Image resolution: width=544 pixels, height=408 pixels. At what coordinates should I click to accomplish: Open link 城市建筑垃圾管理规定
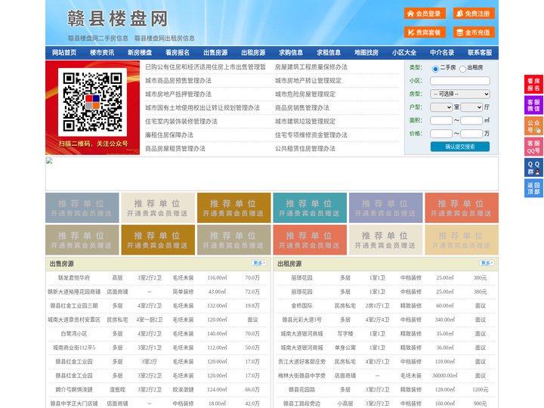(x=305, y=122)
